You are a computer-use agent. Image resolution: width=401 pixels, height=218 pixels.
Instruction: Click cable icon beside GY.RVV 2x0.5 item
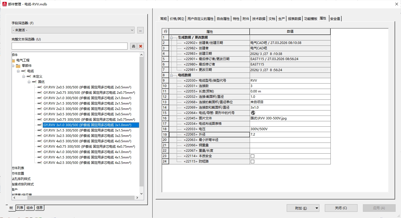tap(40, 87)
